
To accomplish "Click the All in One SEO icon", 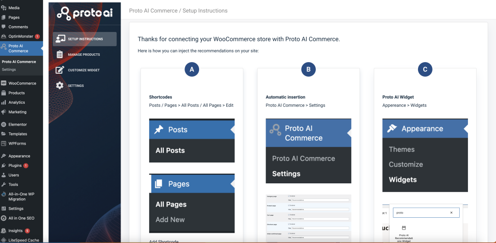I will (3, 218).
